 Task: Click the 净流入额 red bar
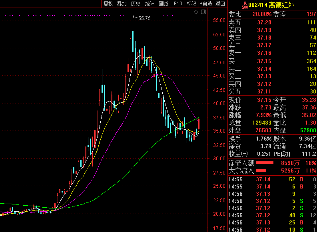pos(265,163)
